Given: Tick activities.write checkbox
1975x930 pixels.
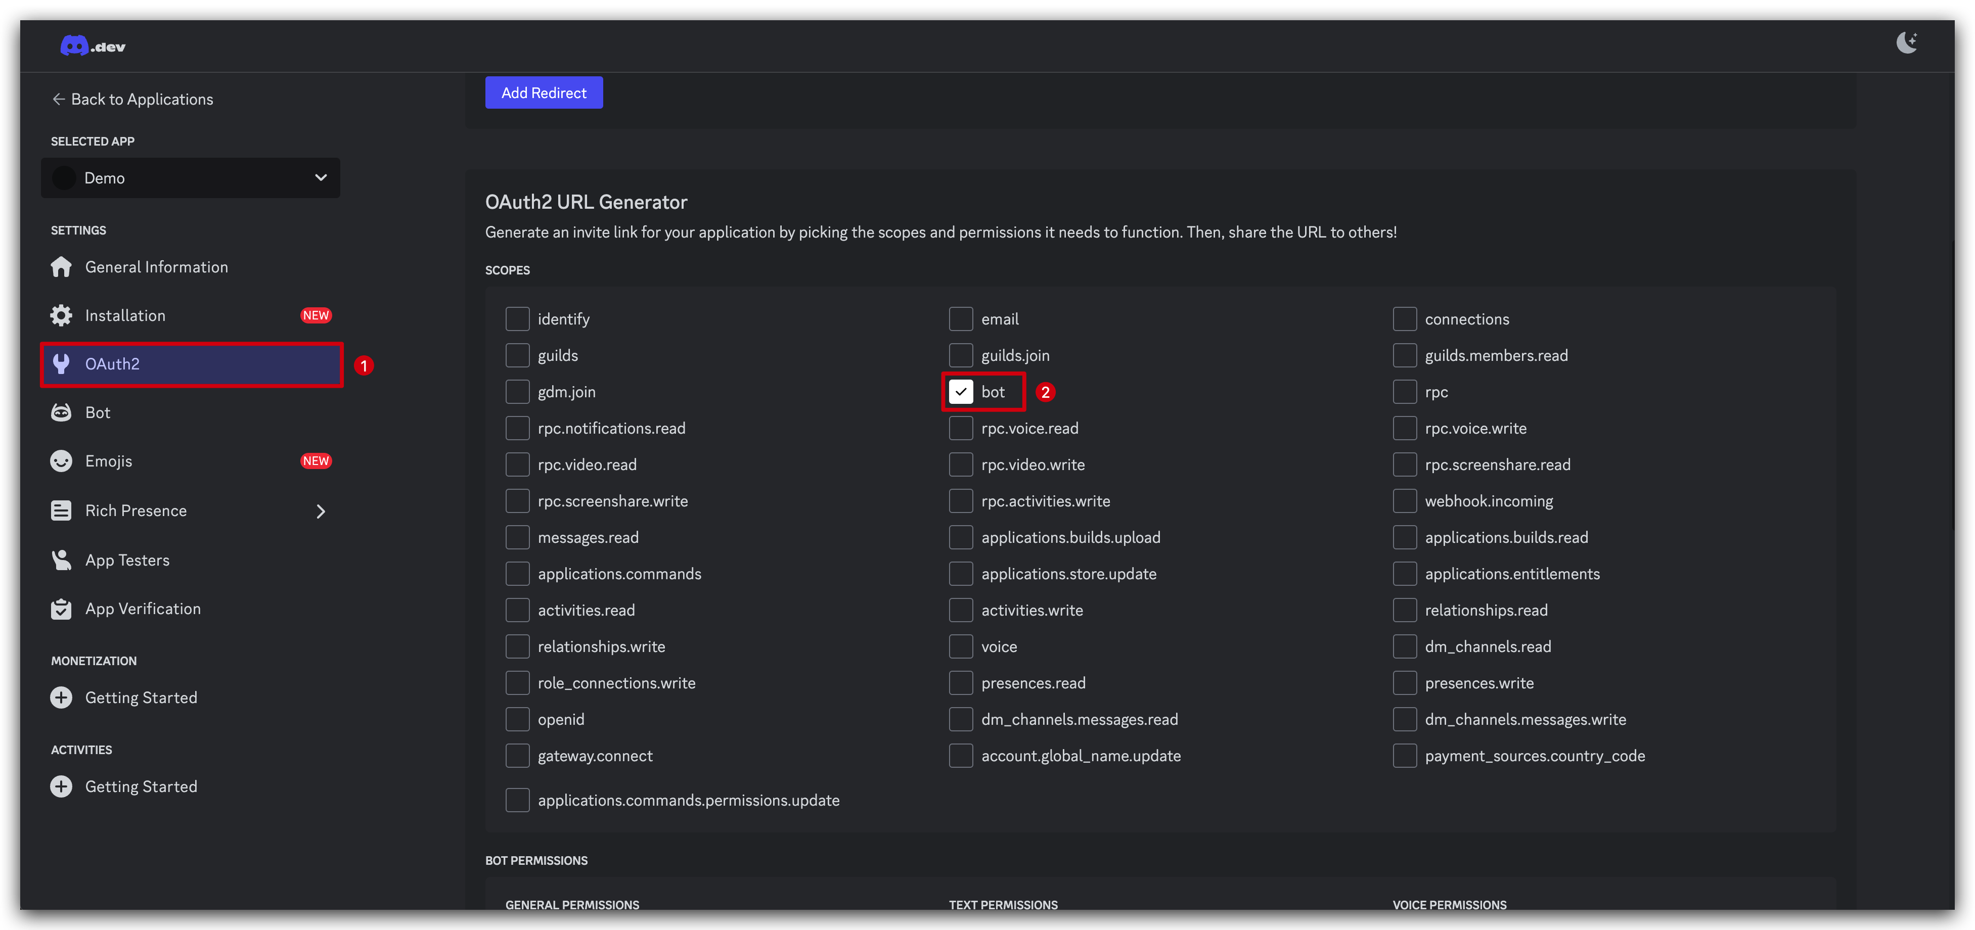Looking at the screenshot, I should (961, 610).
